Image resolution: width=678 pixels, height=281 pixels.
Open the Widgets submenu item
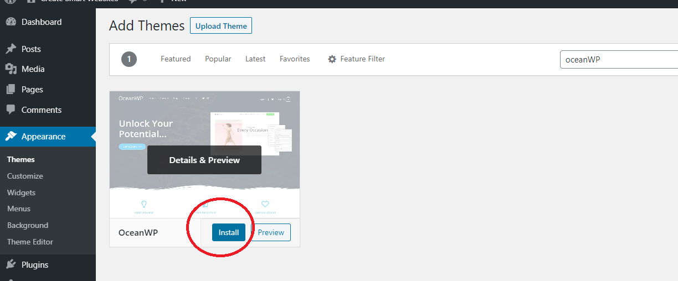[x=21, y=192]
